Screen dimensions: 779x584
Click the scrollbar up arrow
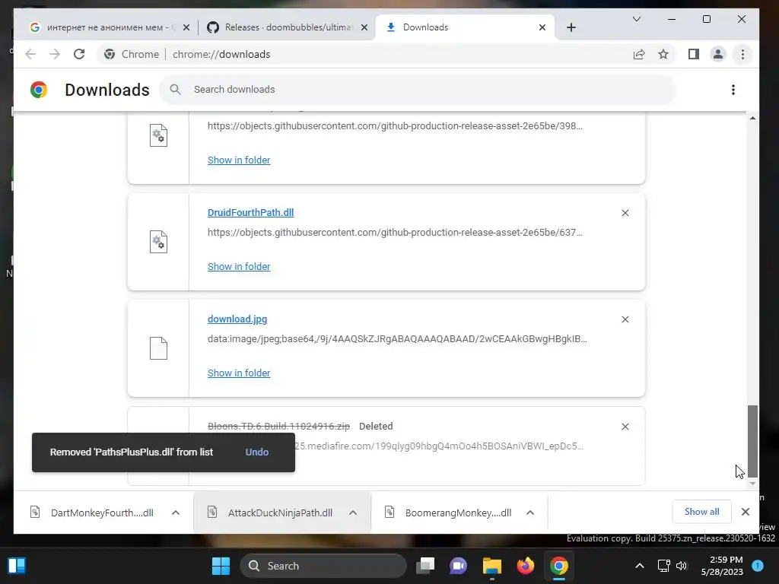[752, 118]
